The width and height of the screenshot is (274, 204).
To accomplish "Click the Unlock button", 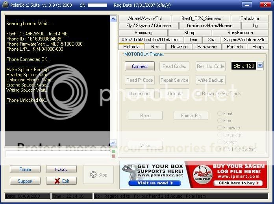I will (x=174, y=94).
